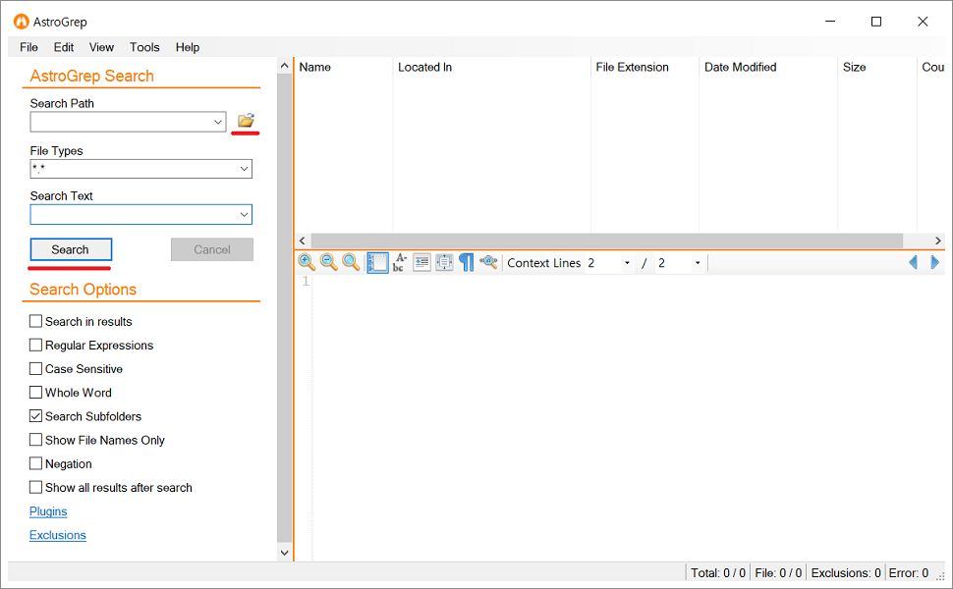The image size is (953, 589).
Task: Click left panel scroll up arrow
Action: [285, 65]
